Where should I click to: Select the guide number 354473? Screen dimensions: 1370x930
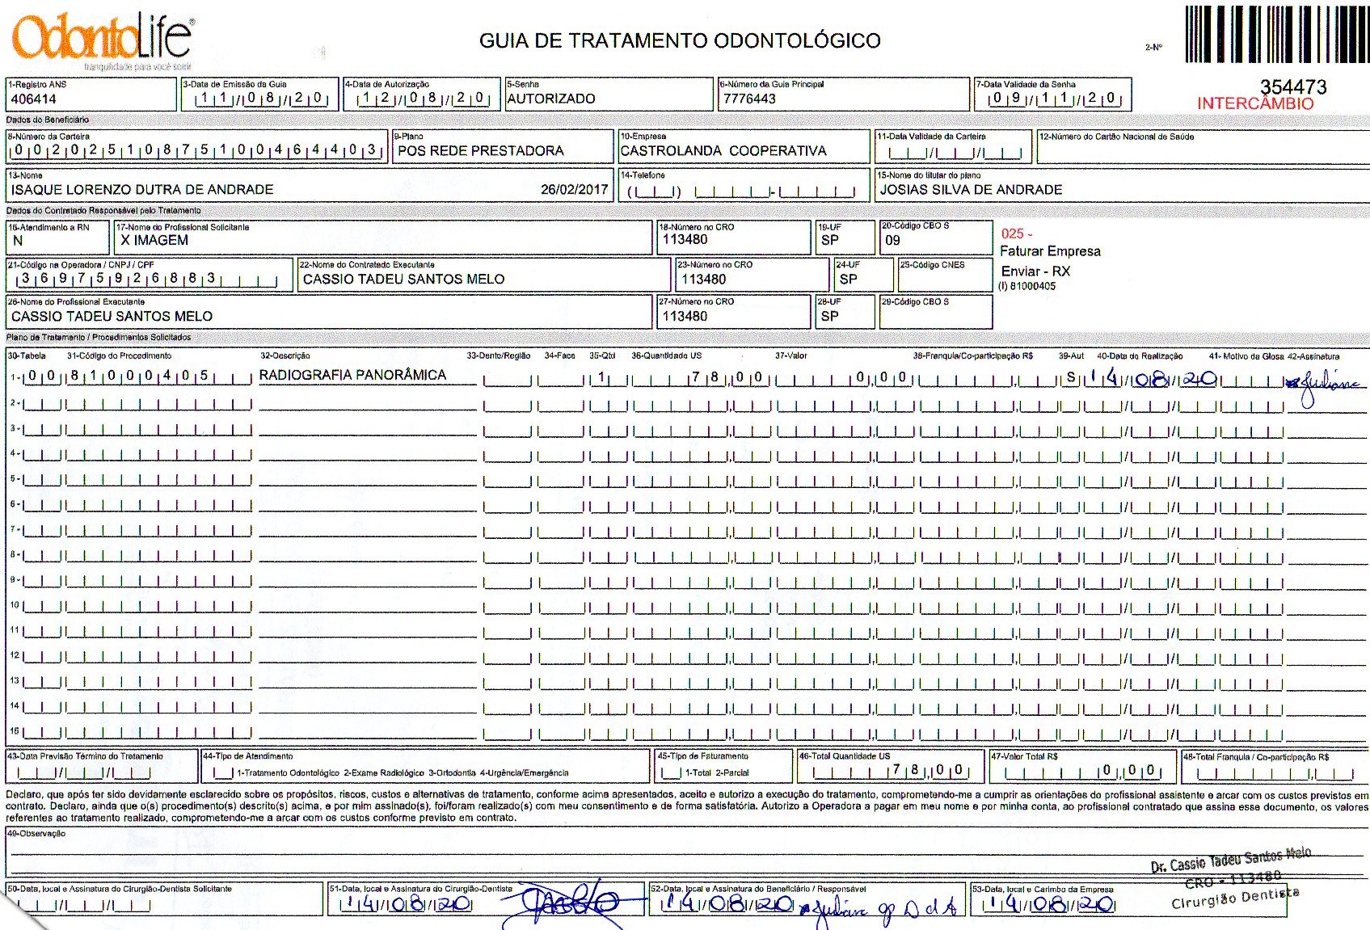1293,86
